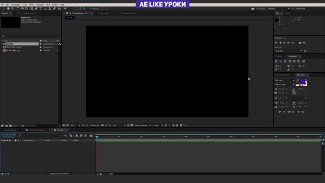Play the preview
This screenshot has width=325, height=183.
pyautogui.click(x=284, y=43)
